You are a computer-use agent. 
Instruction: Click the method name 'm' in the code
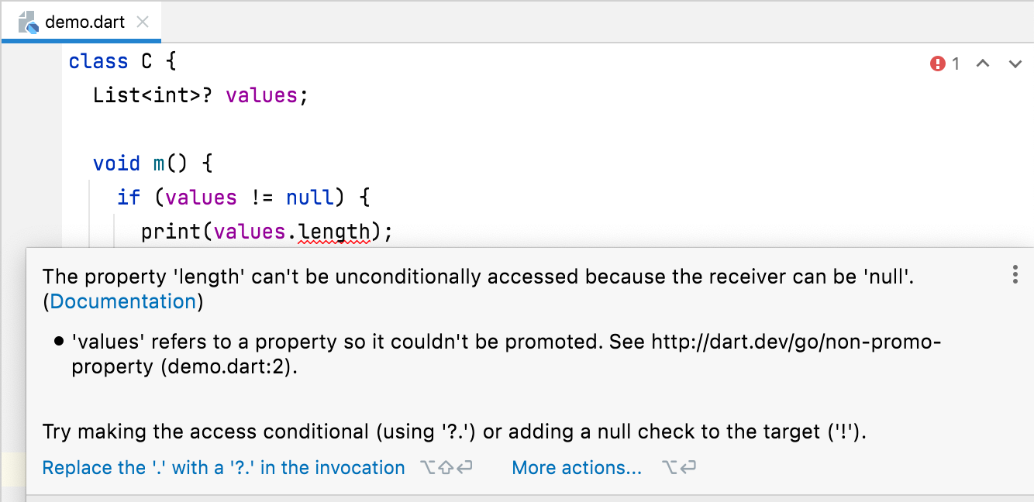pos(159,163)
